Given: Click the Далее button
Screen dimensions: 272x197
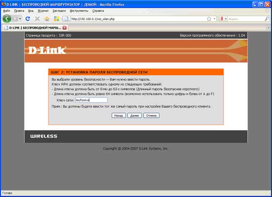Looking at the screenshot, I should pos(135,116).
